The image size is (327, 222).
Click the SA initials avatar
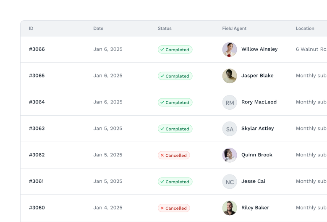[x=230, y=129]
